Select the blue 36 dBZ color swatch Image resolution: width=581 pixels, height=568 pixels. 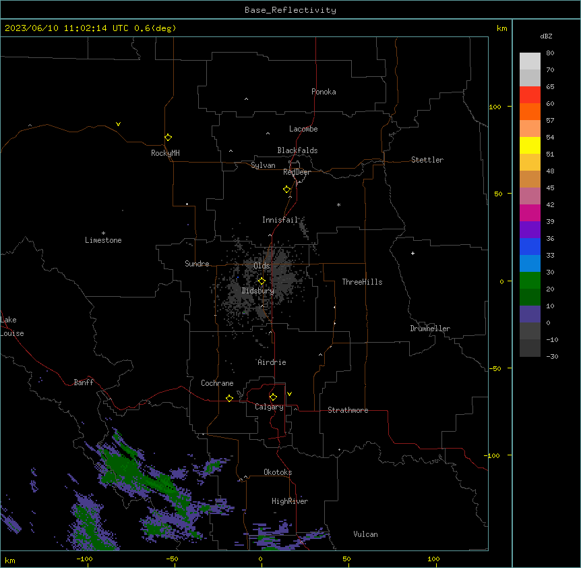530,246
